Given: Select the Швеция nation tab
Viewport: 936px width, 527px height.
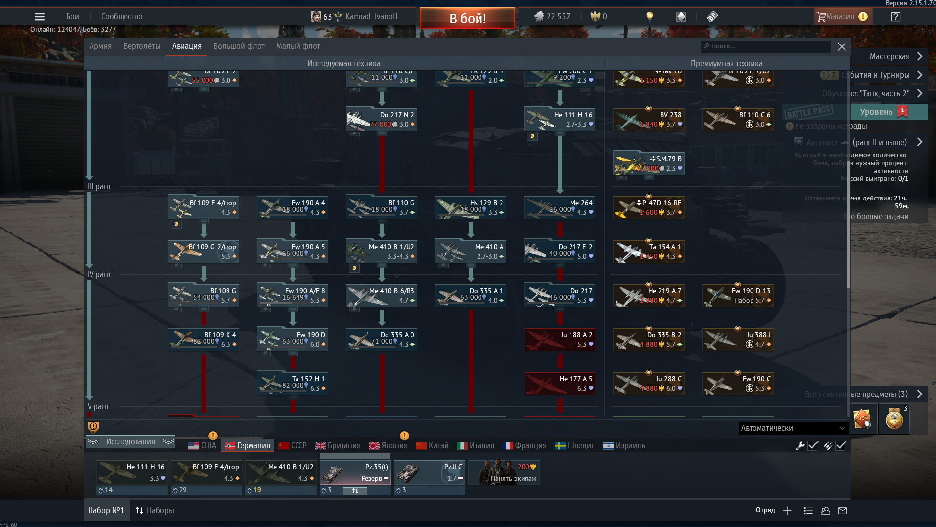Looking at the screenshot, I should point(575,445).
